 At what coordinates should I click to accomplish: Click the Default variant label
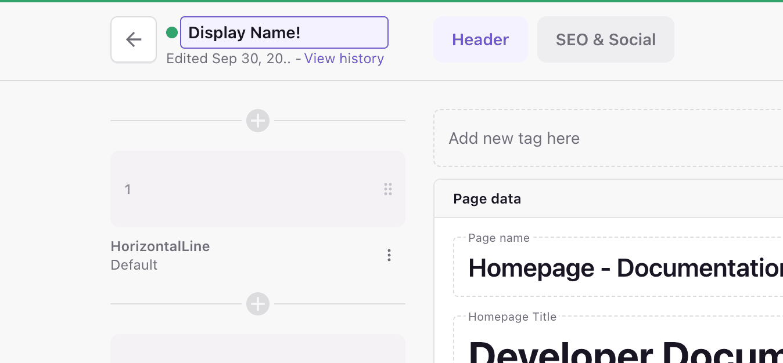pyautogui.click(x=134, y=265)
